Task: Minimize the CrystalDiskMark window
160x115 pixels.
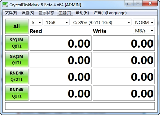Action: tap(129, 3)
